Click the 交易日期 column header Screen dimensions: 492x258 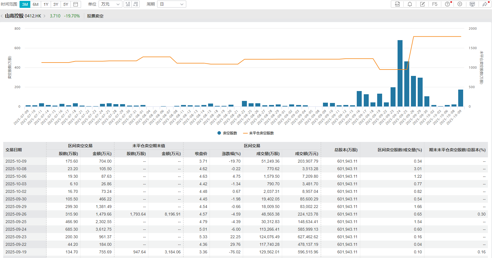tap(14, 150)
